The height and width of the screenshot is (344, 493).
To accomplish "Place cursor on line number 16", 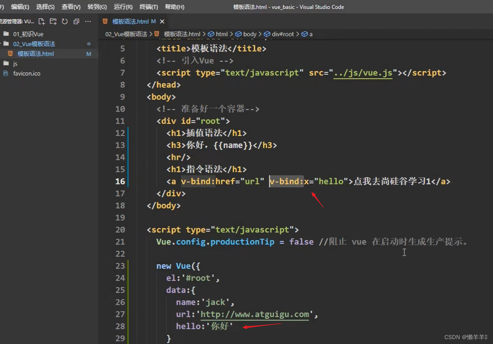I will 120,182.
